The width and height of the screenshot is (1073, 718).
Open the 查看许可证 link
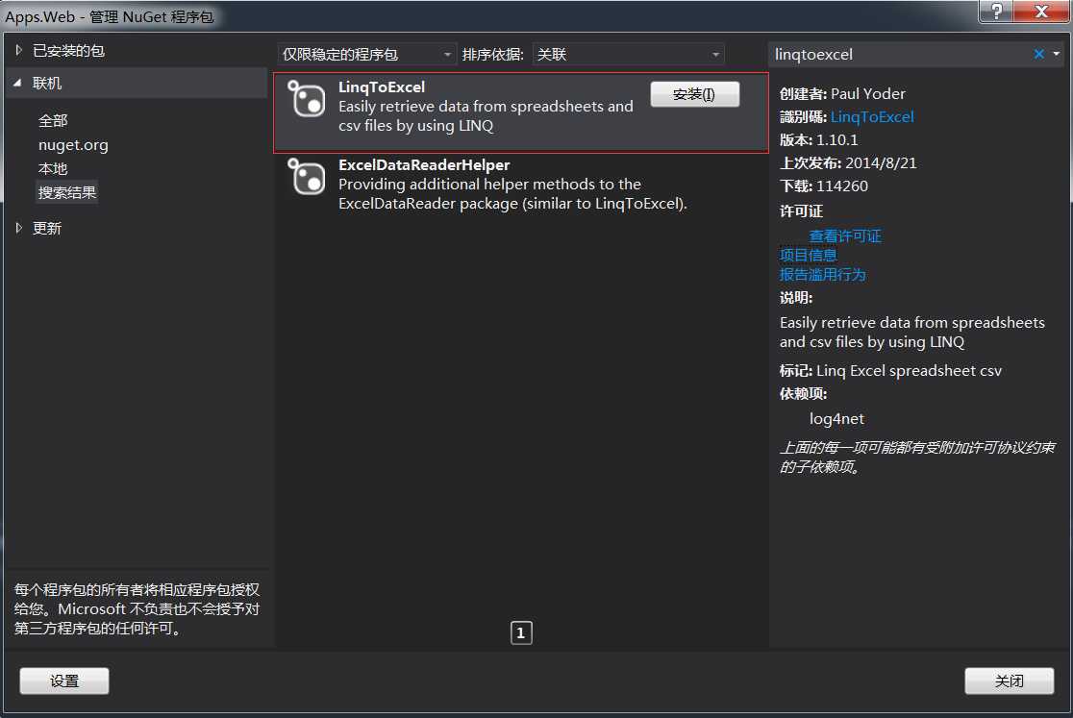pyautogui.click(x=845, y=235)
